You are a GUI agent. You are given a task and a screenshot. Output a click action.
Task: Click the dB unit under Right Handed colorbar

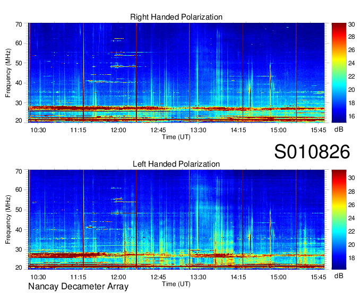[x=339, y=129]
